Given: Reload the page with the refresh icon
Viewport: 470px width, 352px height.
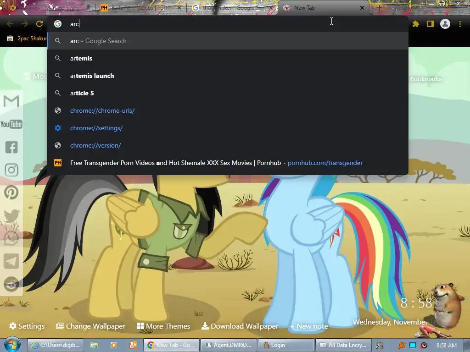Looking at the screenshot, I should 39,24.
